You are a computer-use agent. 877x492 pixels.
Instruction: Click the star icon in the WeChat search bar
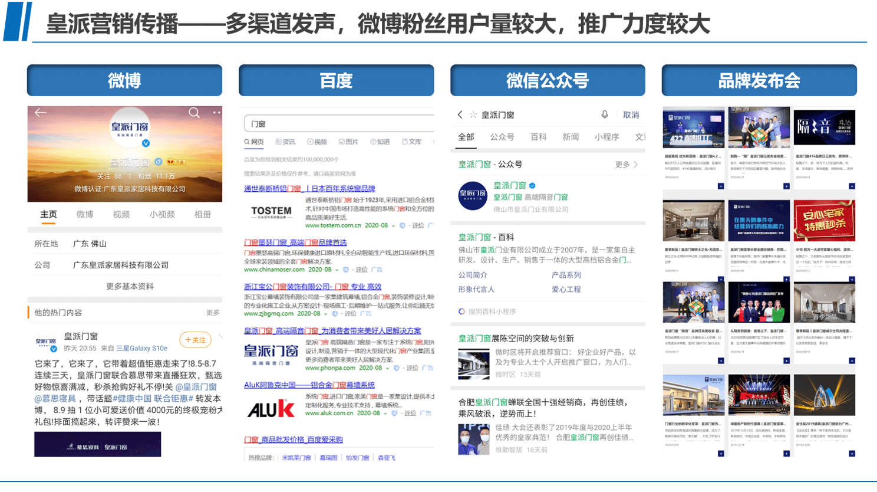click(x=473, y=115)
